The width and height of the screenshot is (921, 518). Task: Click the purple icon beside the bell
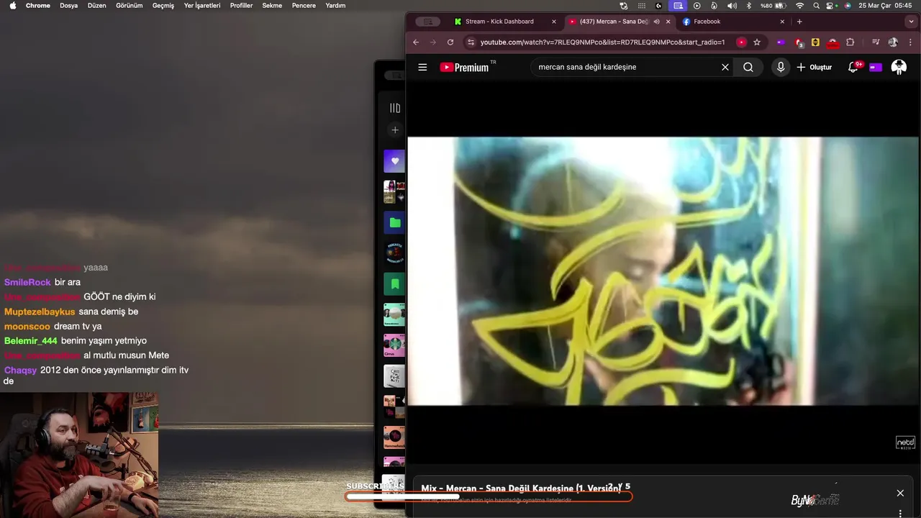[x=876, y=67]
